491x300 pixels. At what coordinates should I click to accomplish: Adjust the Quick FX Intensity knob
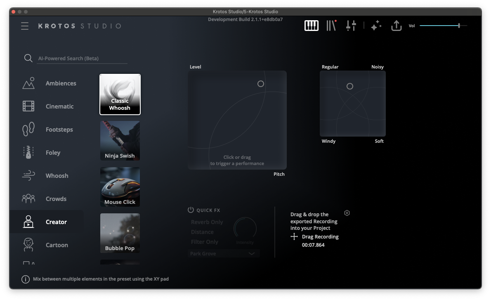tap(245, 228)
